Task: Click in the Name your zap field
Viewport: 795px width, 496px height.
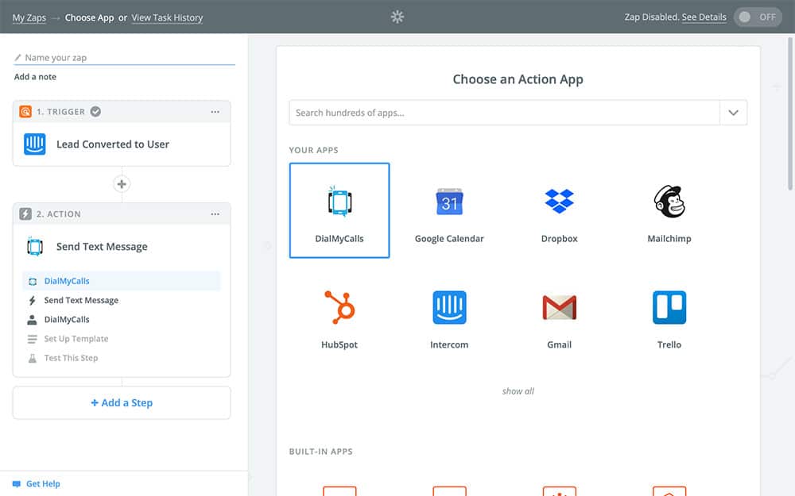Action: (127, 58)
